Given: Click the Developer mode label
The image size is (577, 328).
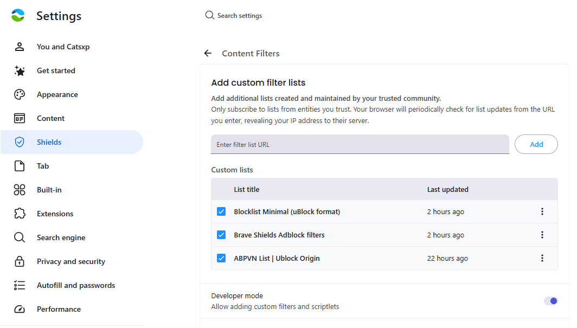Looking at the screenshot, I should (237, 295).
